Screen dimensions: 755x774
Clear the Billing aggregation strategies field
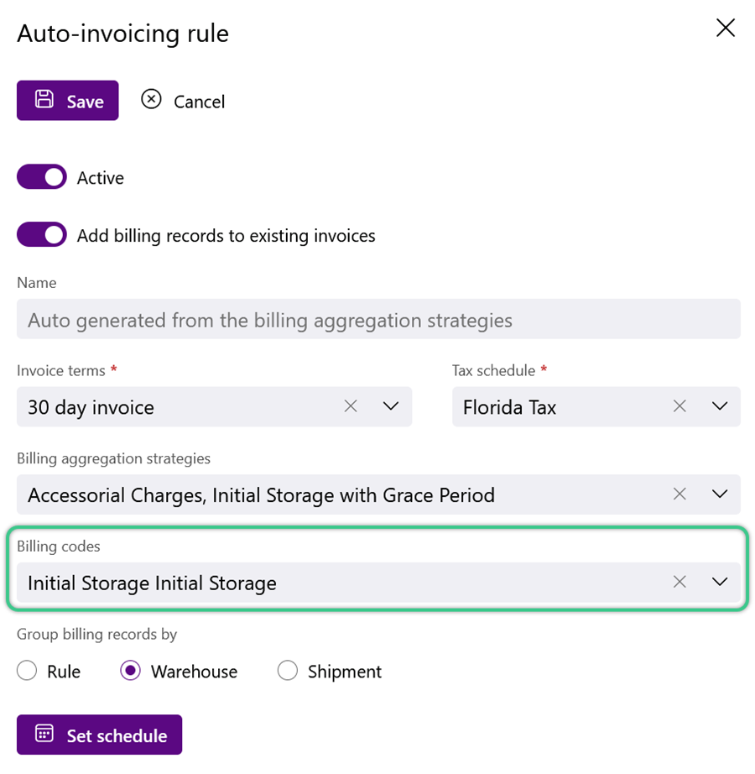(679, 494)
